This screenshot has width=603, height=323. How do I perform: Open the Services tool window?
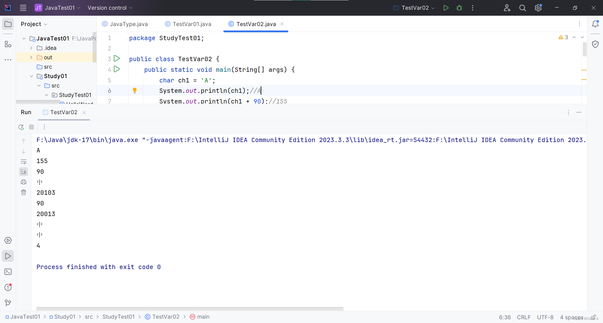[8, 241]
